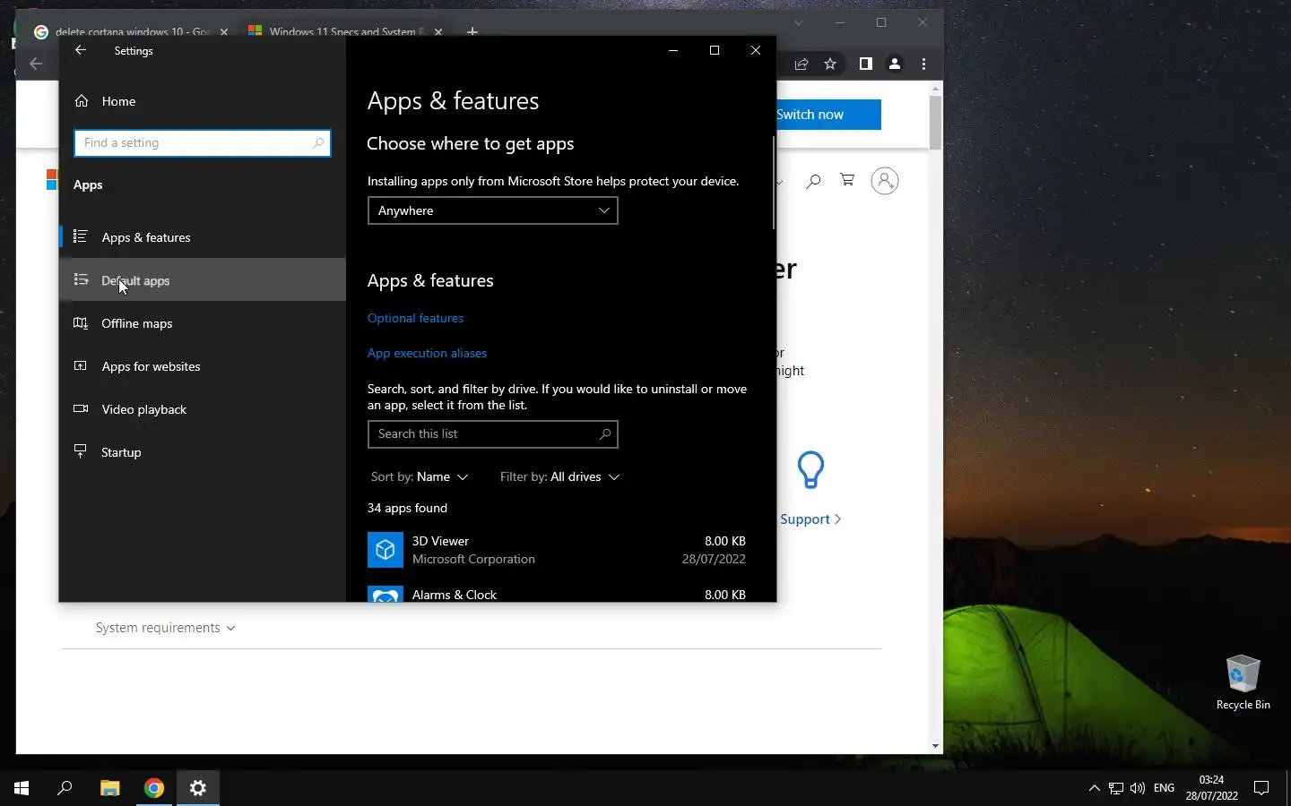The height and width of the screenshot is (806, 1291).
Task: Click Settings gear on taskbar
Action: click(198, 788)
